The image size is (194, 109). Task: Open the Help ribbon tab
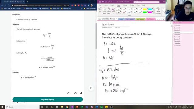point(143,5)
